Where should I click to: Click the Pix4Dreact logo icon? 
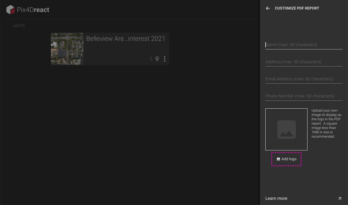pos(10,10)
